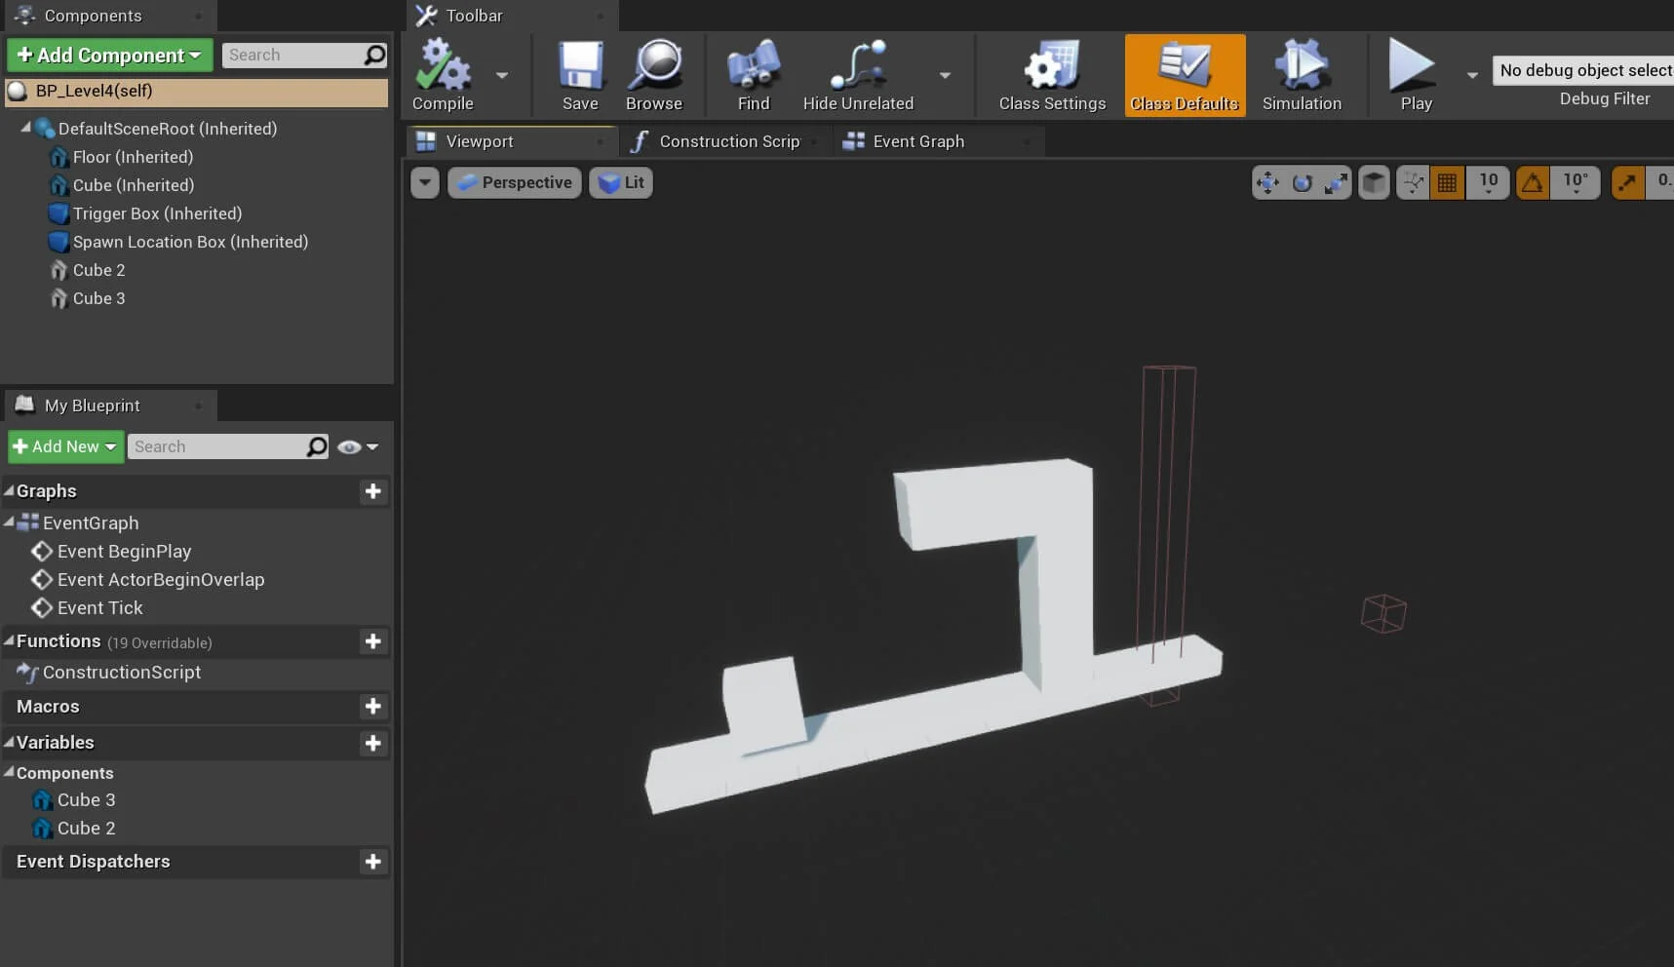Toggle scale snapping in viewport toolbar
This screenshot has width=1674, height=967.
click(x=1627, y=182)
